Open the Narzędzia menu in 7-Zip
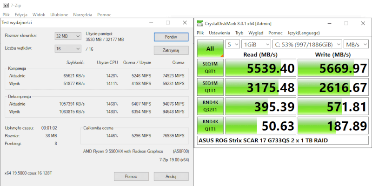 (x=83, y=15)
